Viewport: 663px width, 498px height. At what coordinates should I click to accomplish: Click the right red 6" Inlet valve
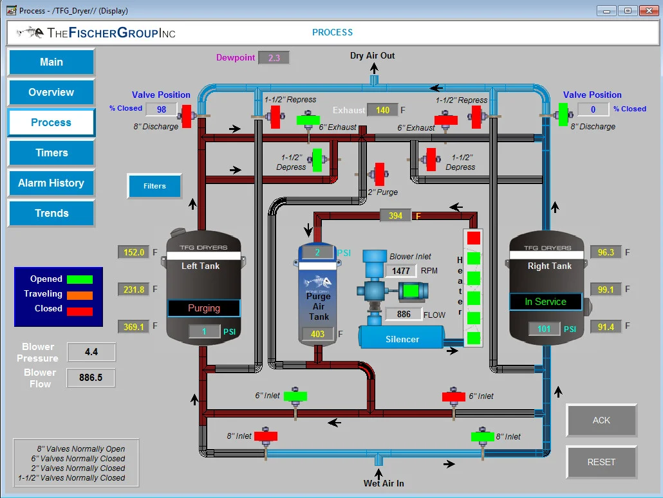click(454, 396)
